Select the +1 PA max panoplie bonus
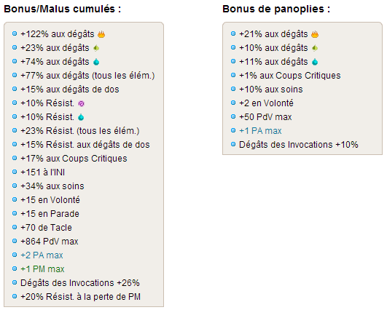The height and width of the screenshot is (318, 387). [260, 131]
